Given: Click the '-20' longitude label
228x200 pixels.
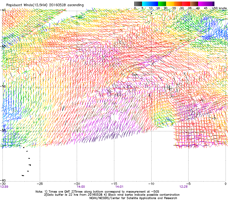Looking at the screenshot, I should click(x=77, y=184).
